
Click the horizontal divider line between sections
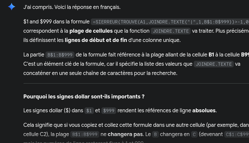136,83
